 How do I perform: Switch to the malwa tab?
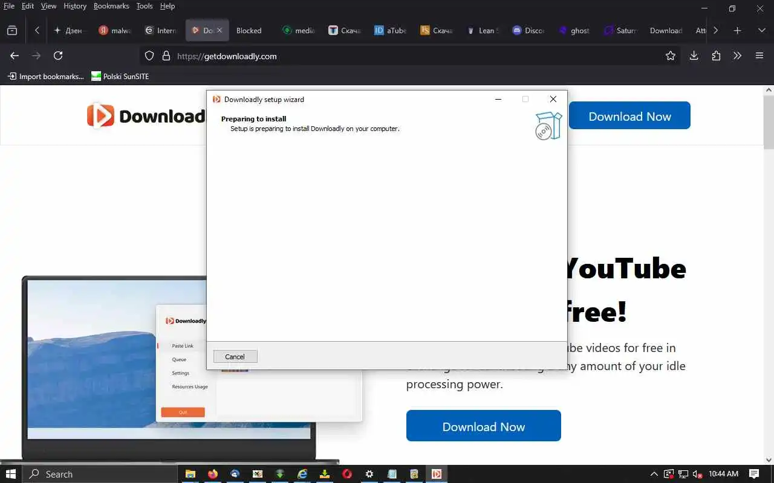tap(115, 30)
